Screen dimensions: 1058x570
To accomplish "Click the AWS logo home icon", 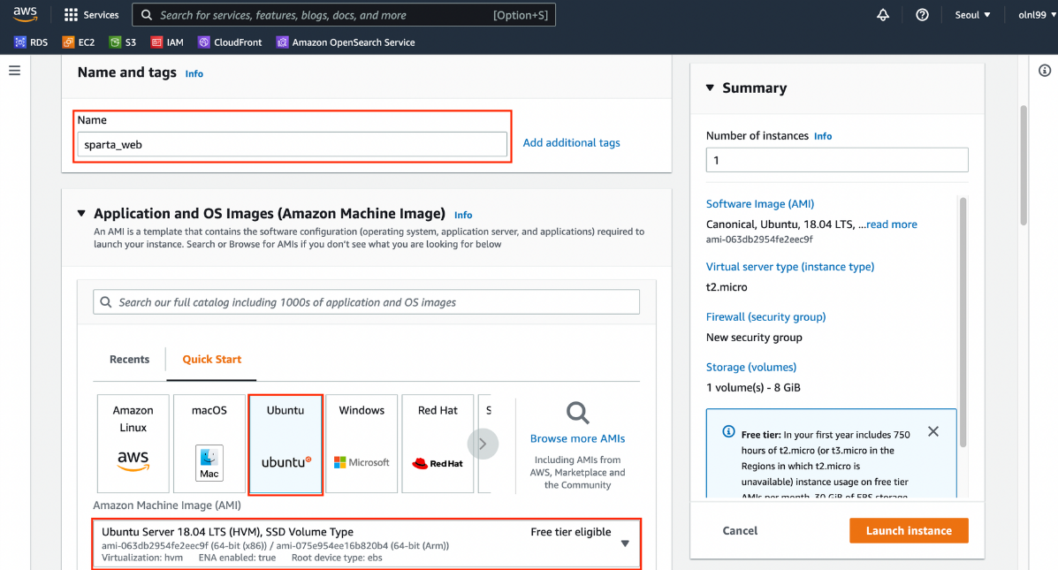I will tap(25, 14).
